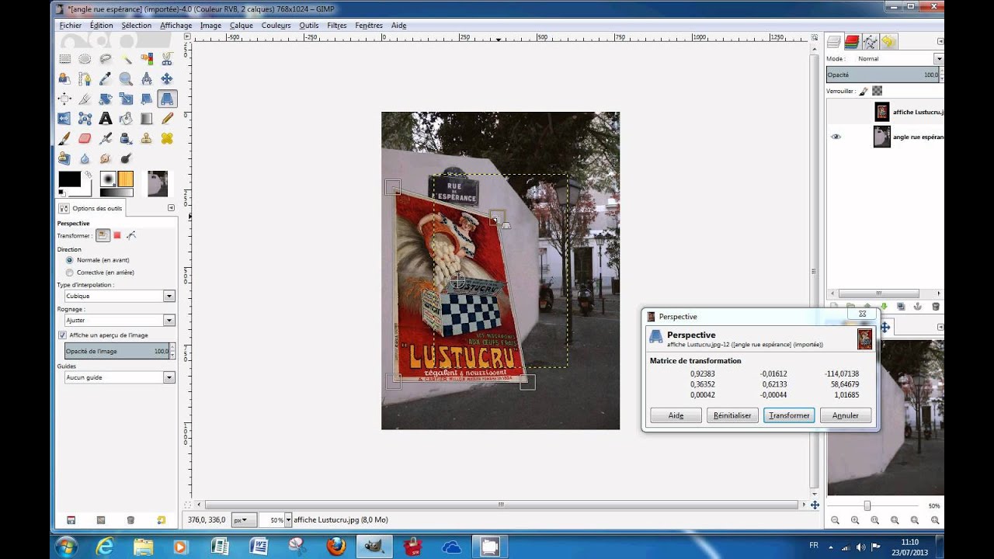Open the Fichier menu
The height and width of the screenshot is (559, 994).
[x=70, y=26]
